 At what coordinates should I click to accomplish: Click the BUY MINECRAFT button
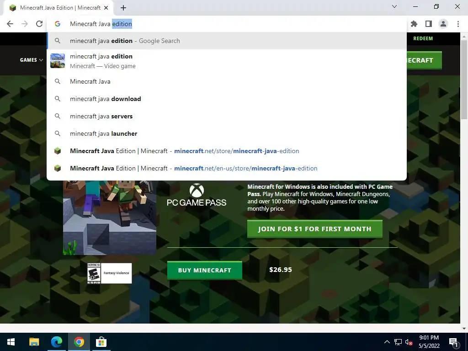point(204,270)
